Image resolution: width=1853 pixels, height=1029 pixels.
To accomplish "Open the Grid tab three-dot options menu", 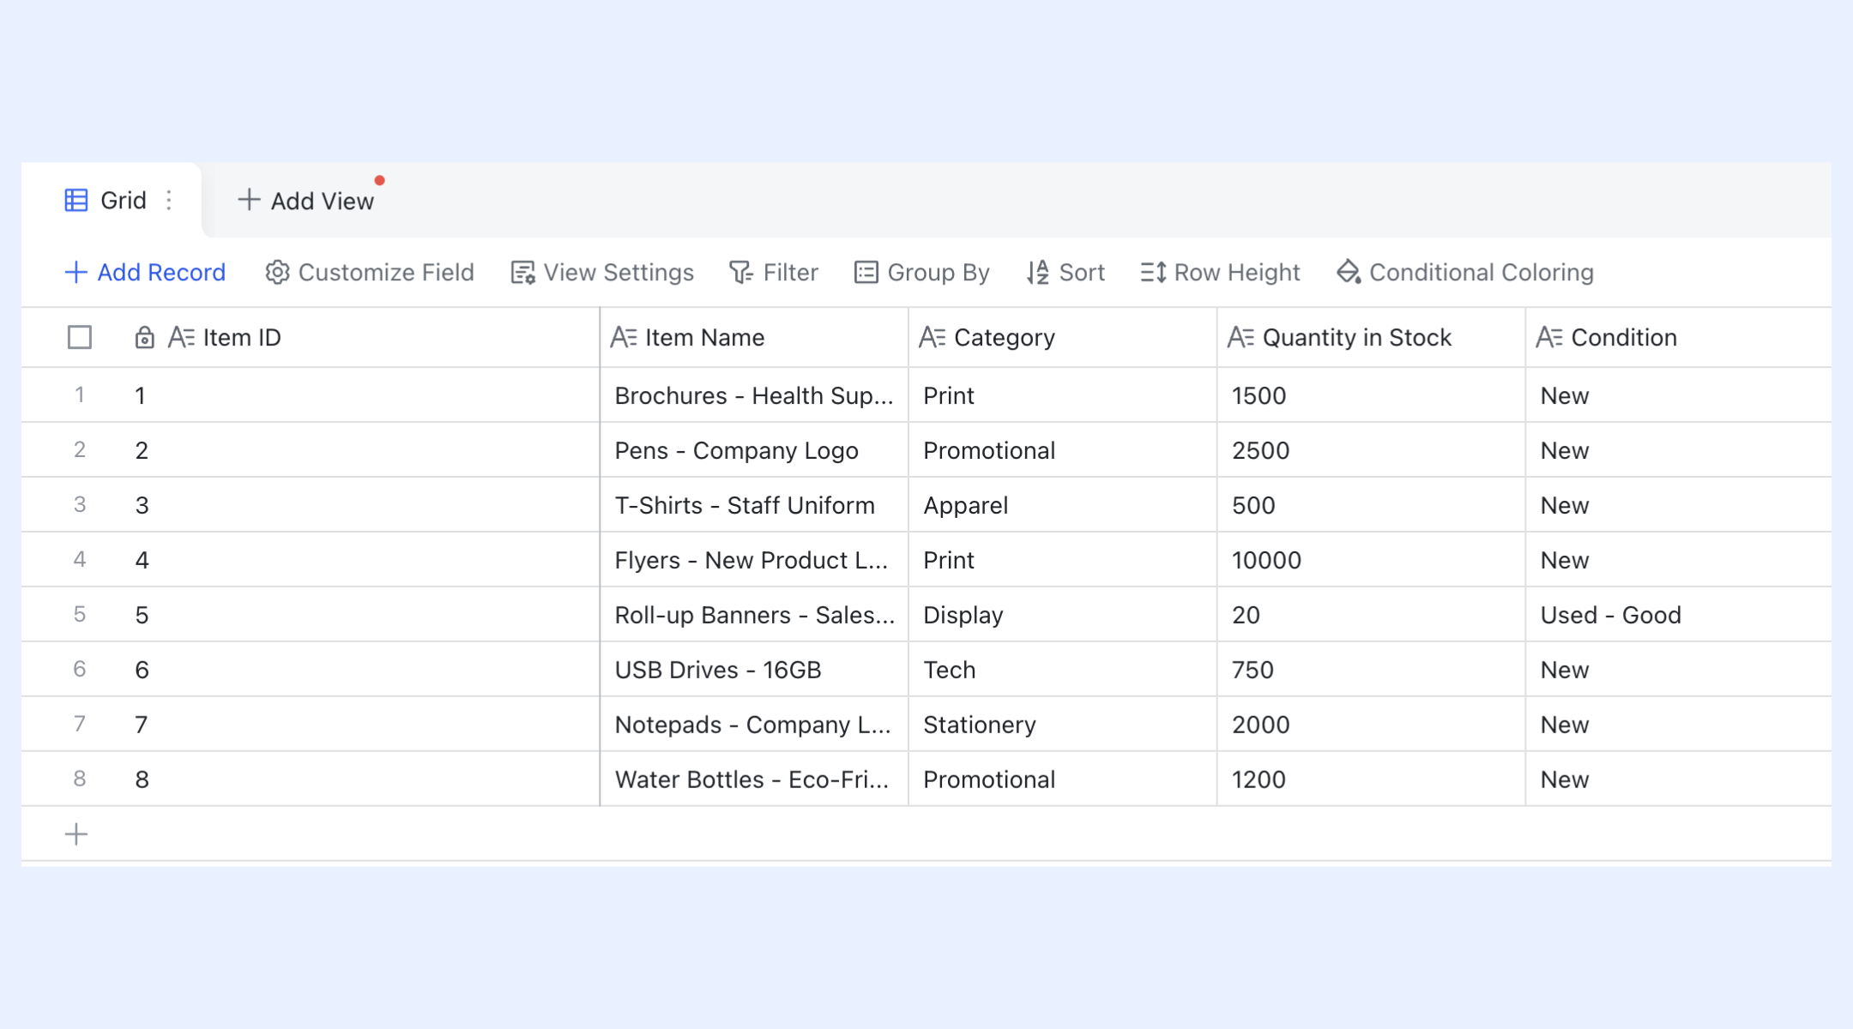I will [169, 201].
